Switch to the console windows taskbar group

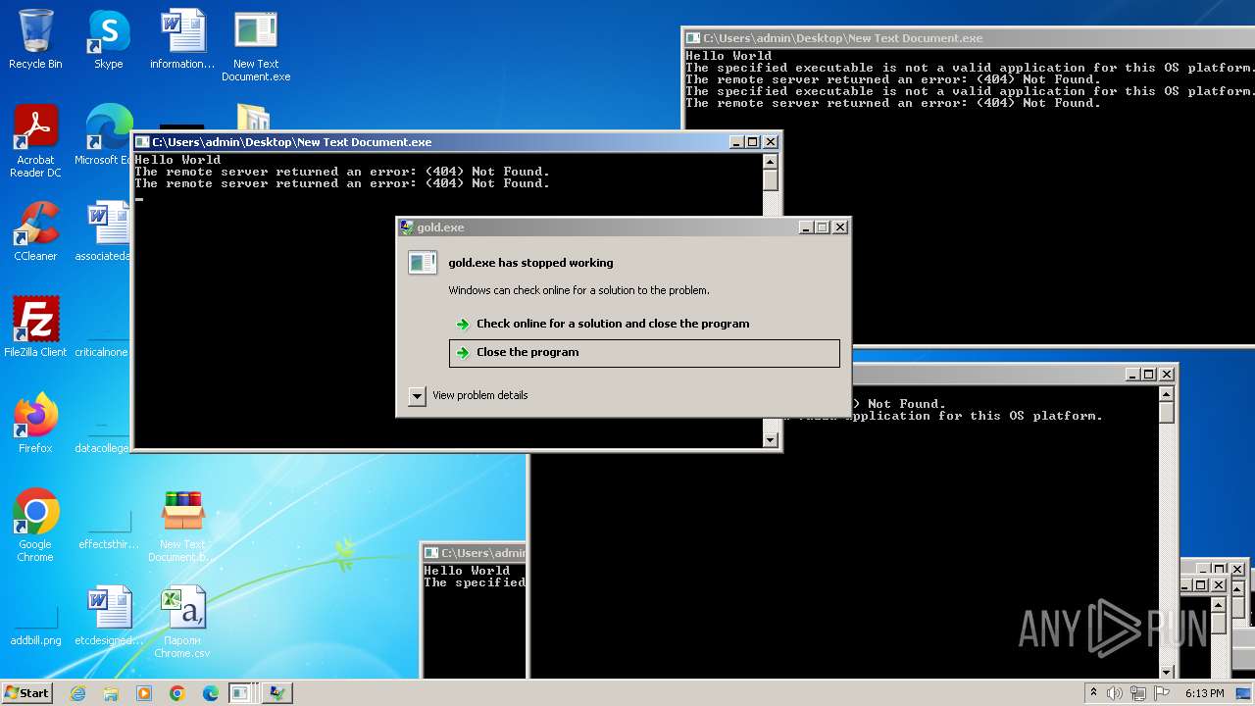pyautogui.click(x=241, y=693)
